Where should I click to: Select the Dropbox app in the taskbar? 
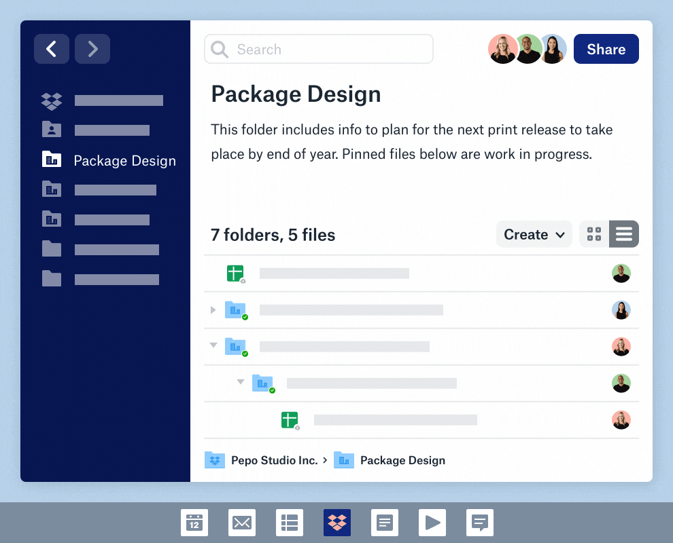[x=337, y=523]
